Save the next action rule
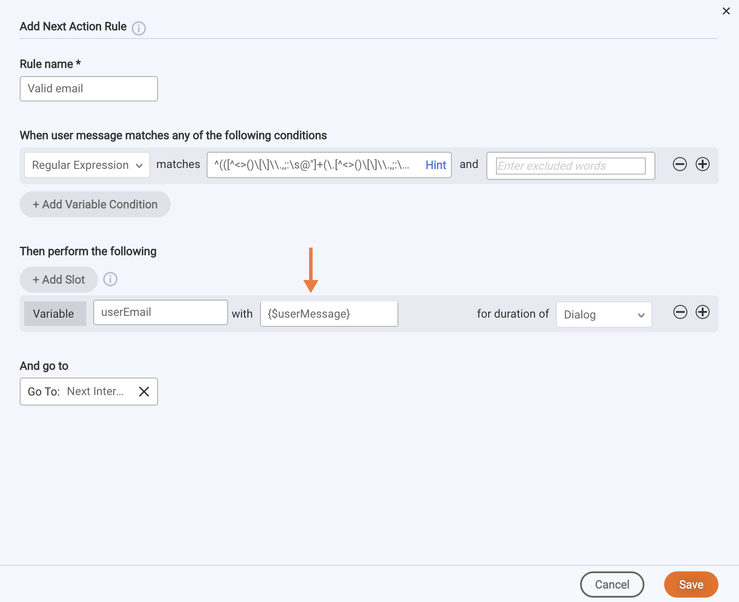 (691, 584)
